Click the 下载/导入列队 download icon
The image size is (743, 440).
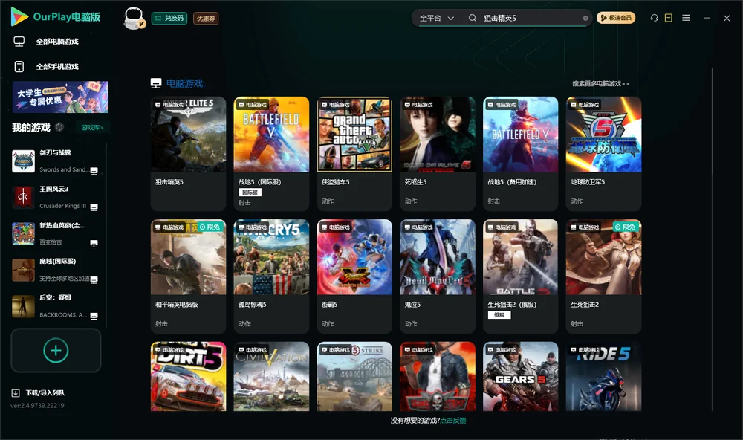point(16,392)
